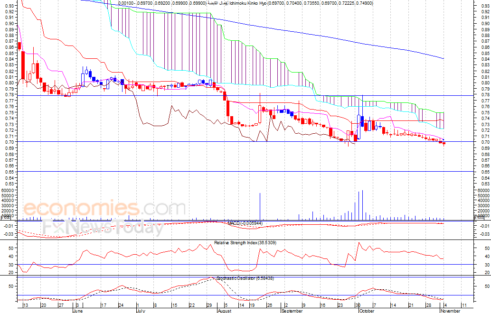The height and width of the screenshot is (313, 491).
Task: Click the July 29 date label
Action: (210, 305)
